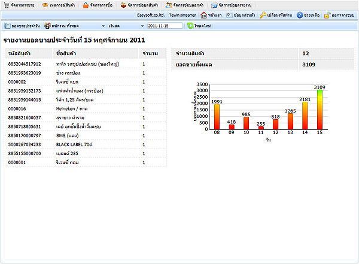Expand the ยอดขายประจำวัน report type dropdown
Screen dimensions: 359x264
tap(23, 26)
